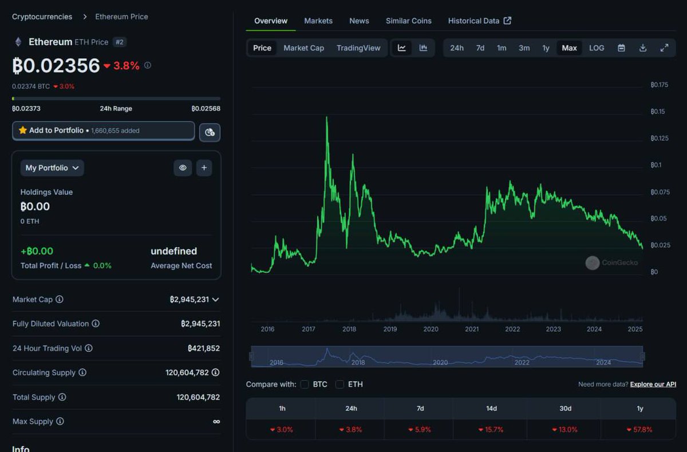Set chart range to 1m

click(x=502, y=48)
